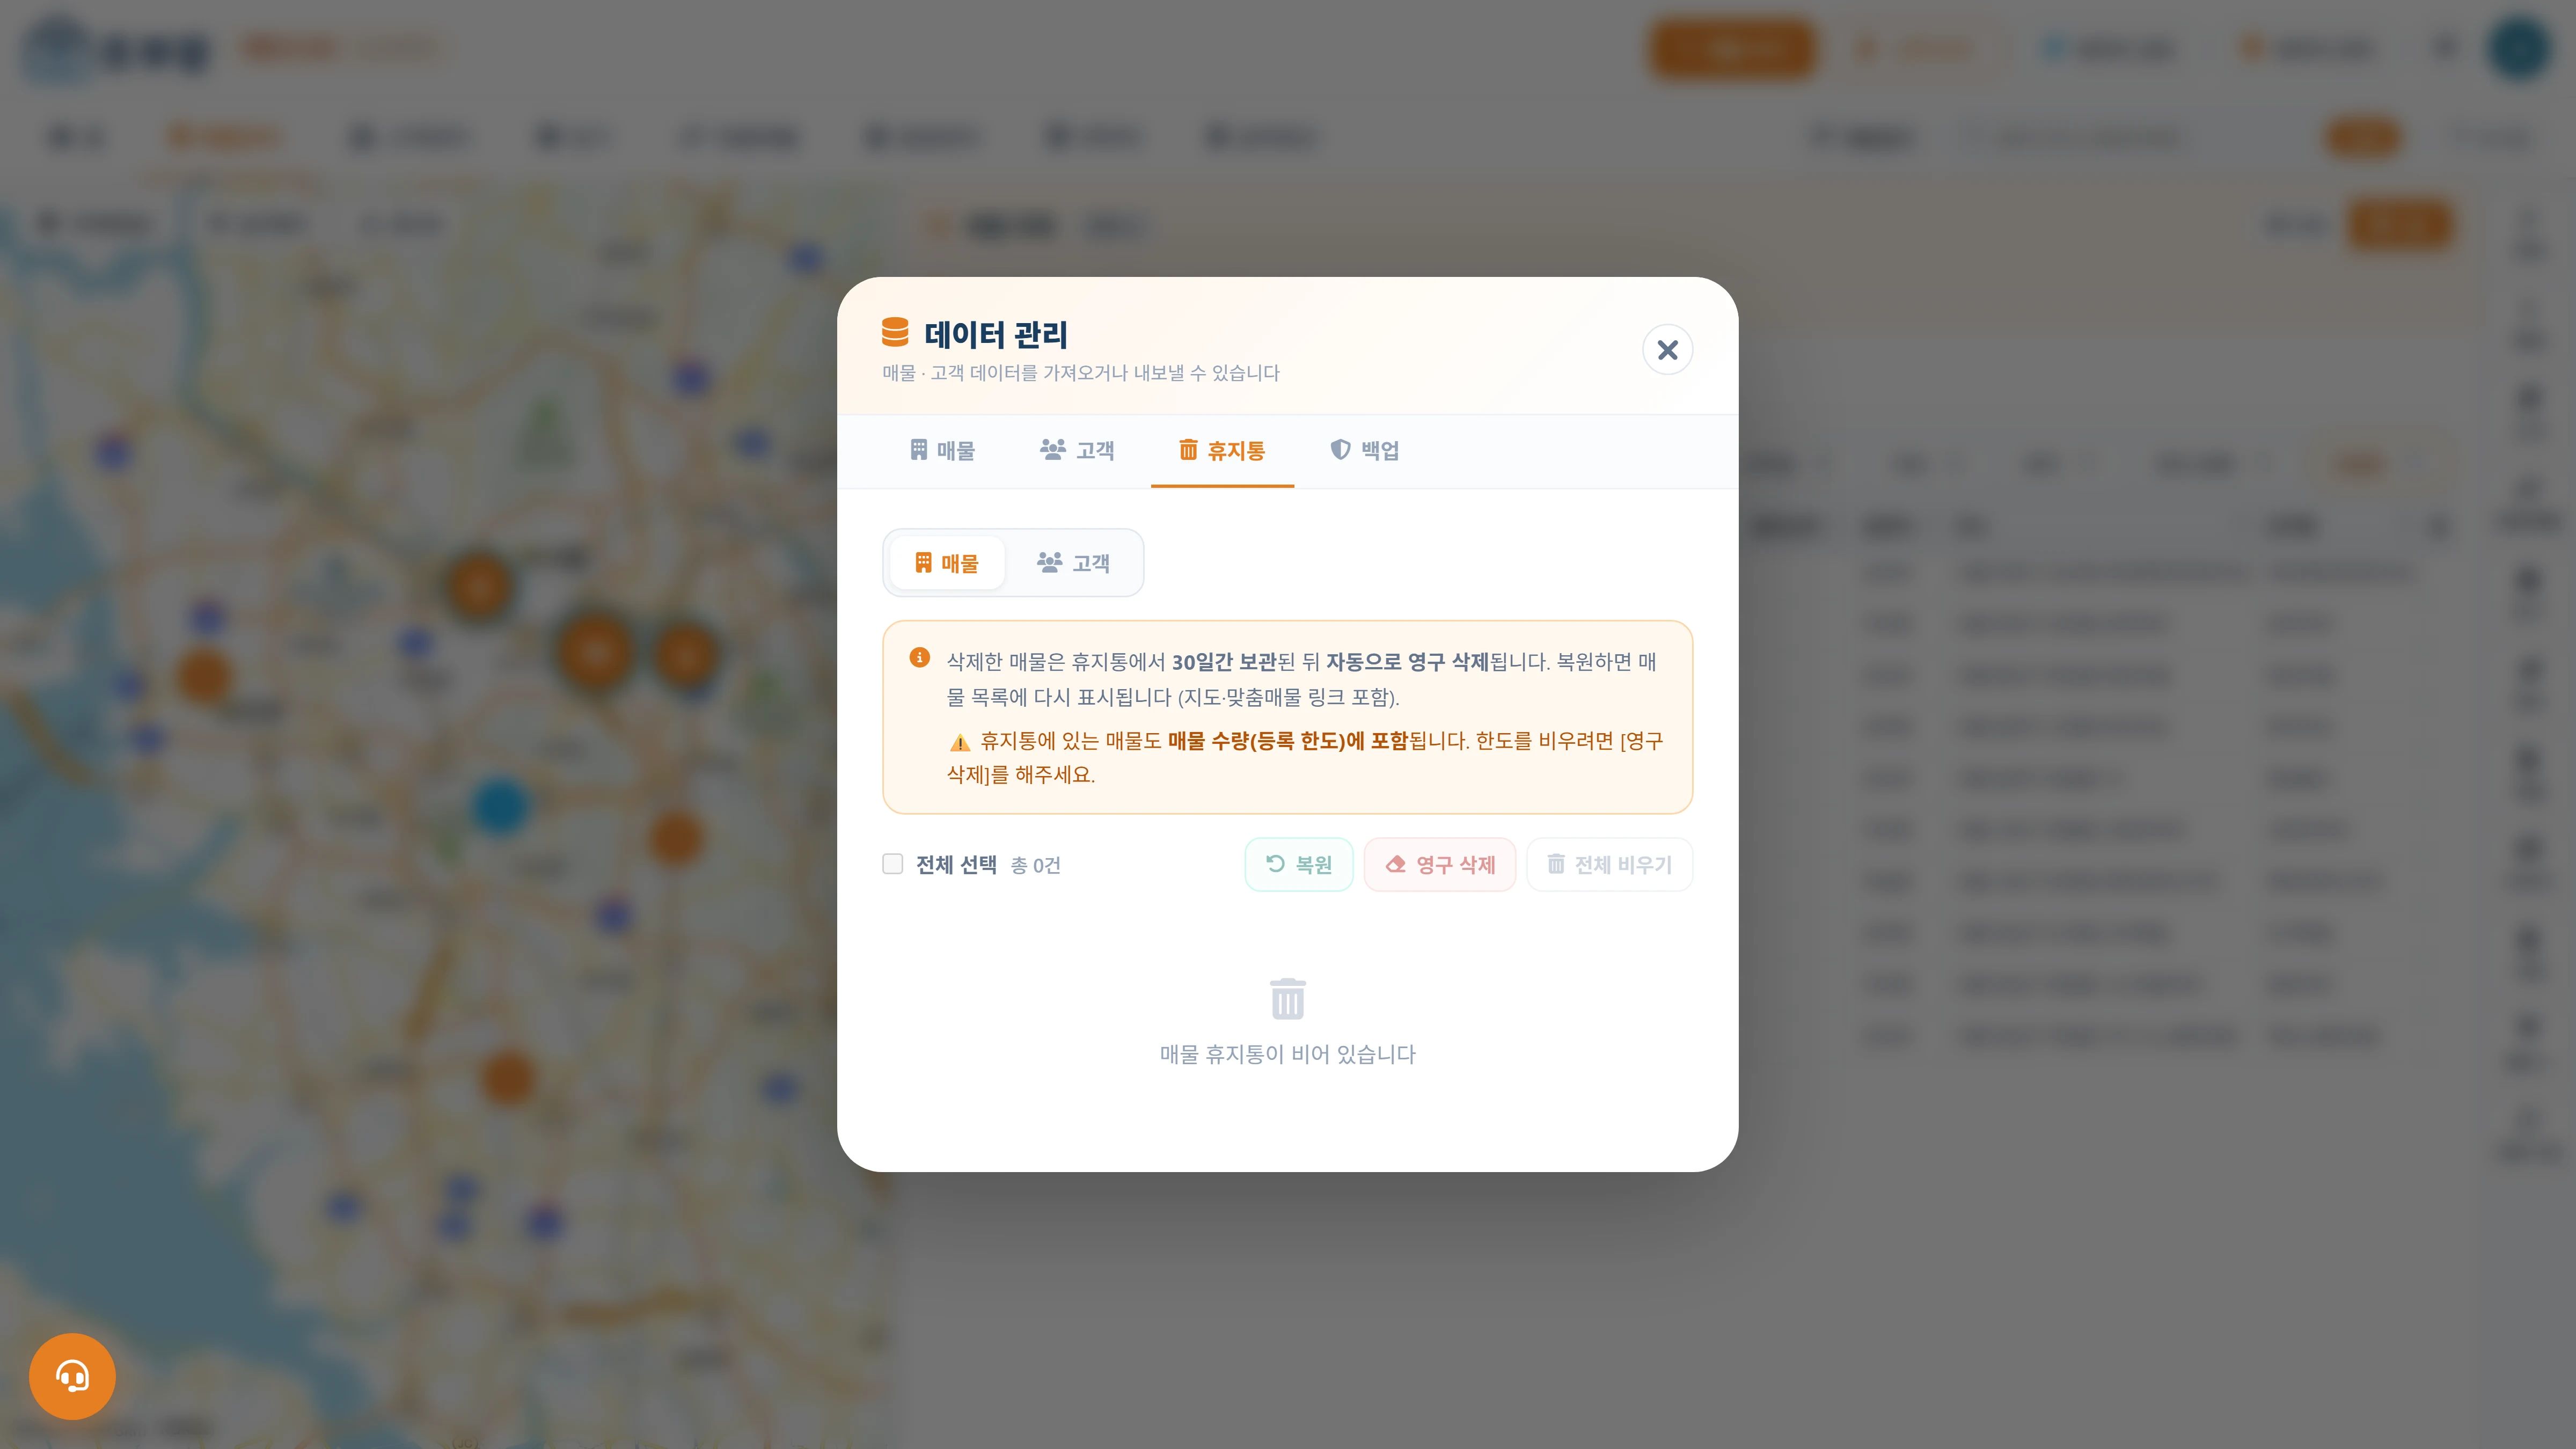Click the dialog subtitle about 데이터 가져오기
This screenshot has height=1449, width=2576.
coord(1080,373)
